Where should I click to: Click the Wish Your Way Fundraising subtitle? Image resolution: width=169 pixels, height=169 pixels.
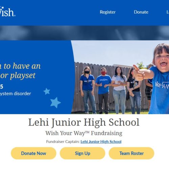pyautogui.click(x=84, y=133)
